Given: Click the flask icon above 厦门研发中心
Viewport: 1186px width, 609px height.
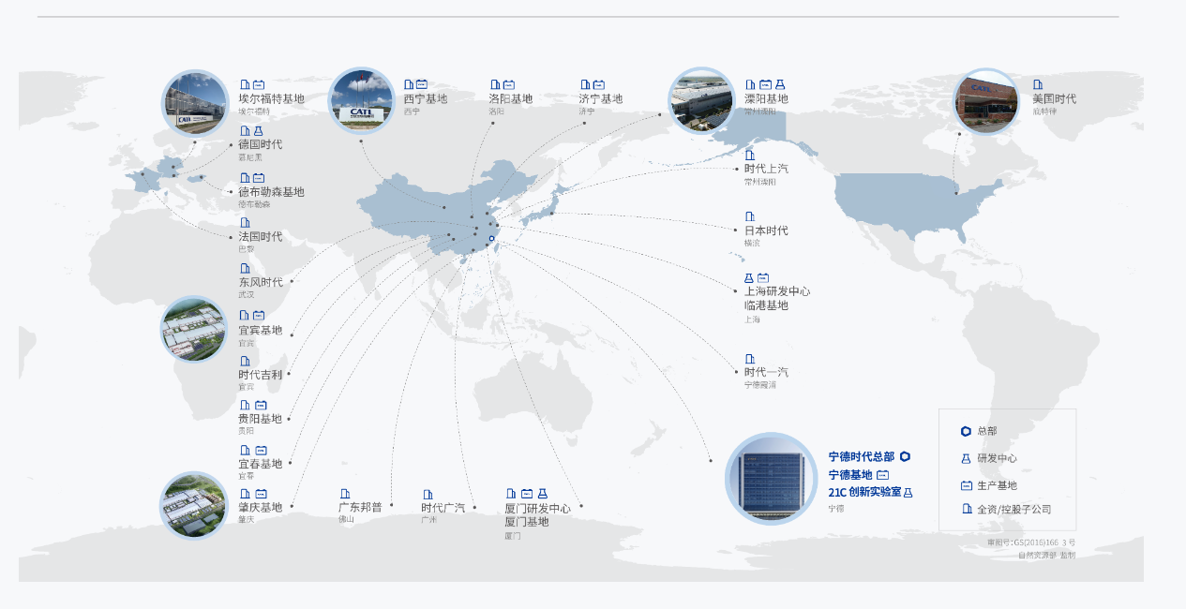Looking at the screenshot, I should (542, 494).
